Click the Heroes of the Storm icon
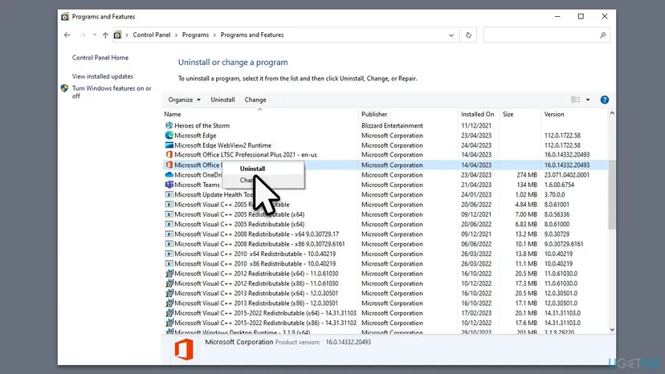 point(169,125)
